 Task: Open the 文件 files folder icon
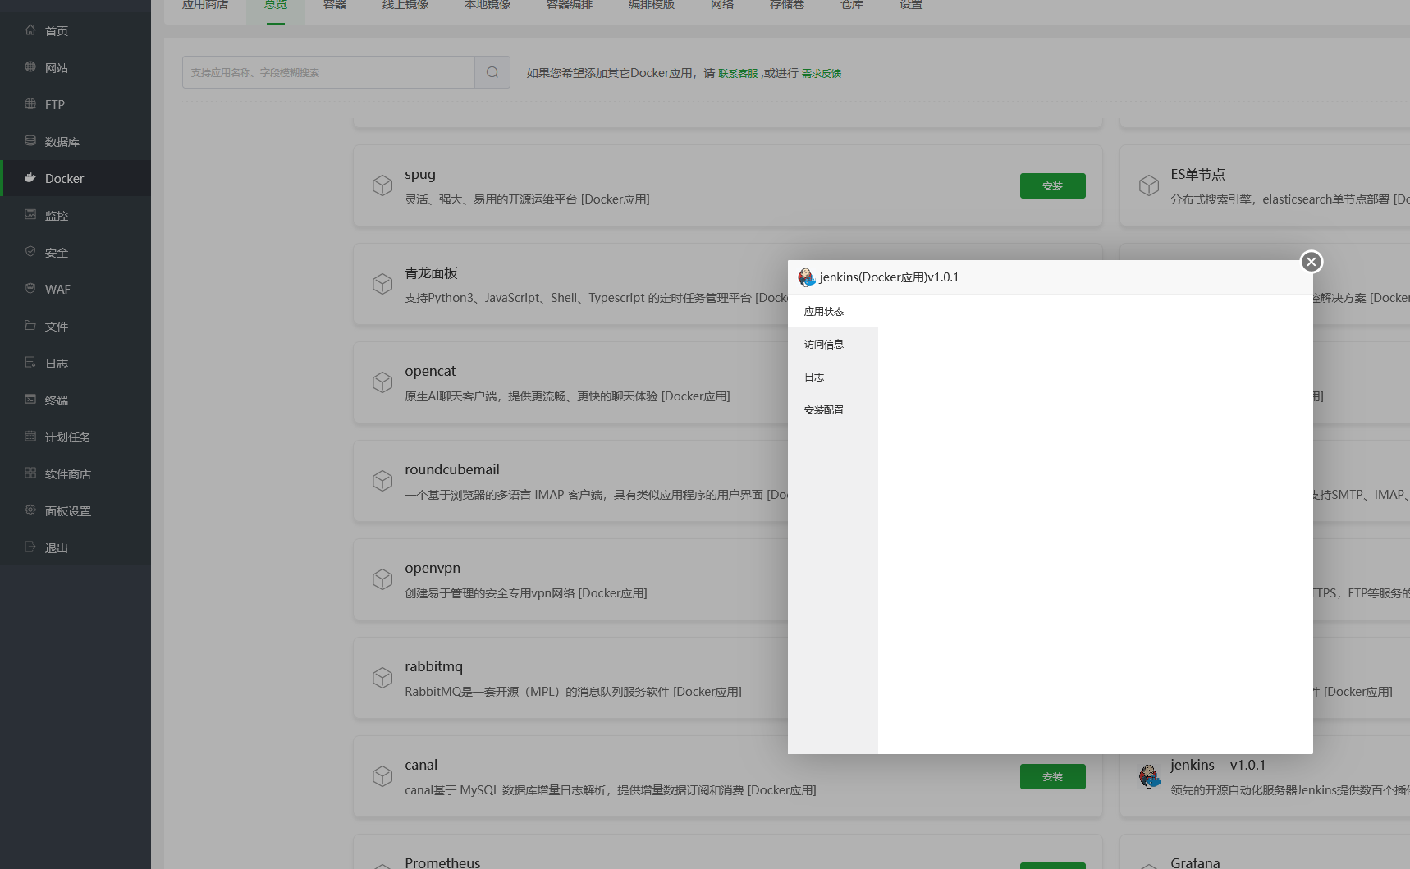[x=30, y=326]
